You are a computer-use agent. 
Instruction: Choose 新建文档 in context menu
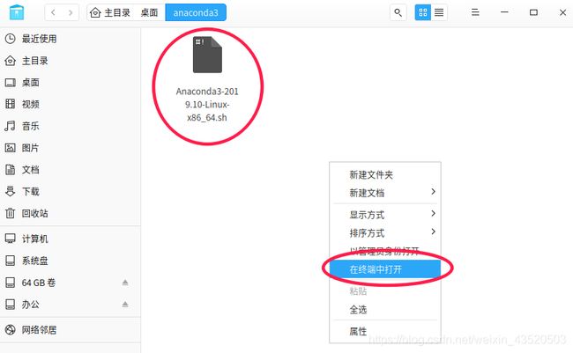[x=385, y=193]
